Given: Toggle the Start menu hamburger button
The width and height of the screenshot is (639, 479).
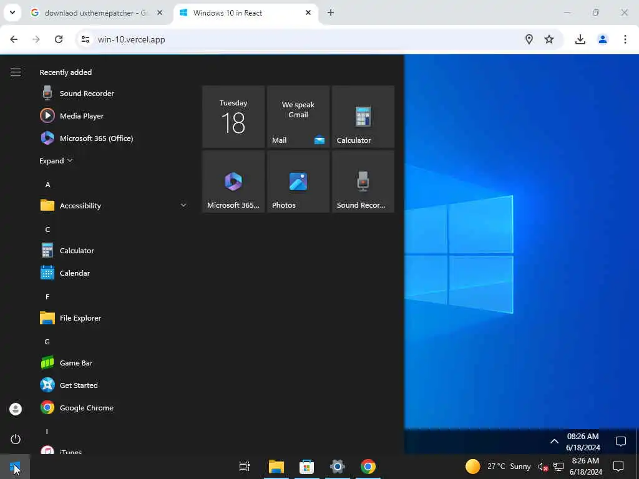Looking at the screenshot, I should pos(16,72).
